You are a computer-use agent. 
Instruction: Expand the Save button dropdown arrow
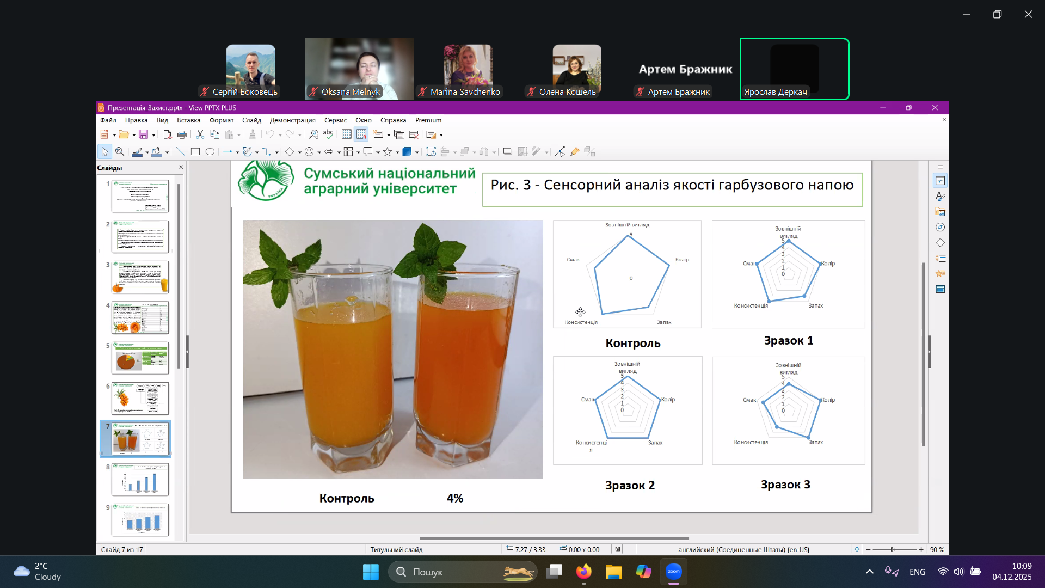[153, 135]
